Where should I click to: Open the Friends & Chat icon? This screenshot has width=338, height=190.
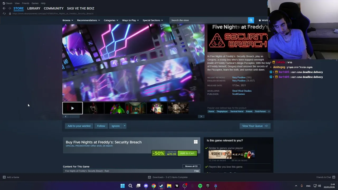pyautogui.click(x=334, y=177)
